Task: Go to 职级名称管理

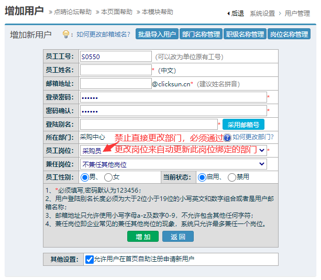Action: [x=245, y=35]
